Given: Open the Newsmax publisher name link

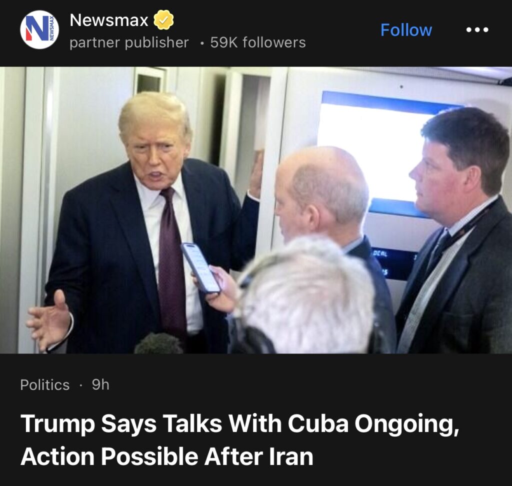Looking at the screenshot, I should pos(108,20).
